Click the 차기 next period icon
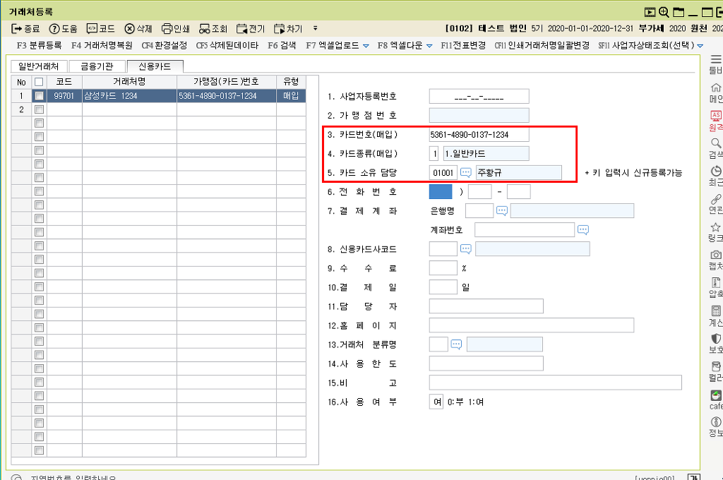 click(280, 28)
